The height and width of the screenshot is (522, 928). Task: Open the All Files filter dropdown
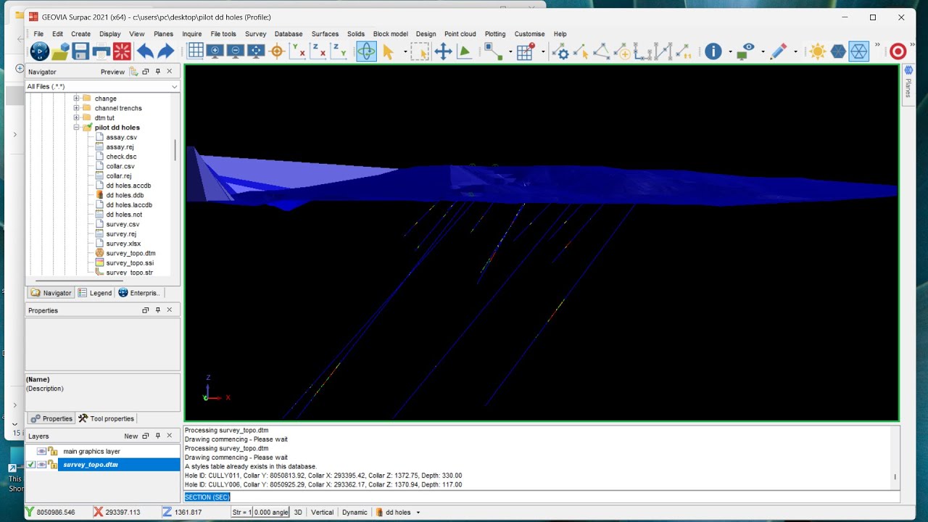pos(174,87)
